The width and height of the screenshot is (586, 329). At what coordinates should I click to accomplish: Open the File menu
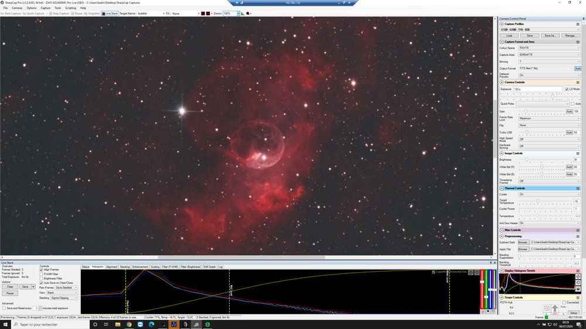[5, 8]
